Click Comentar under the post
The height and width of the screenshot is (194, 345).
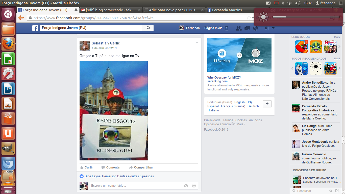click(111, 167)
